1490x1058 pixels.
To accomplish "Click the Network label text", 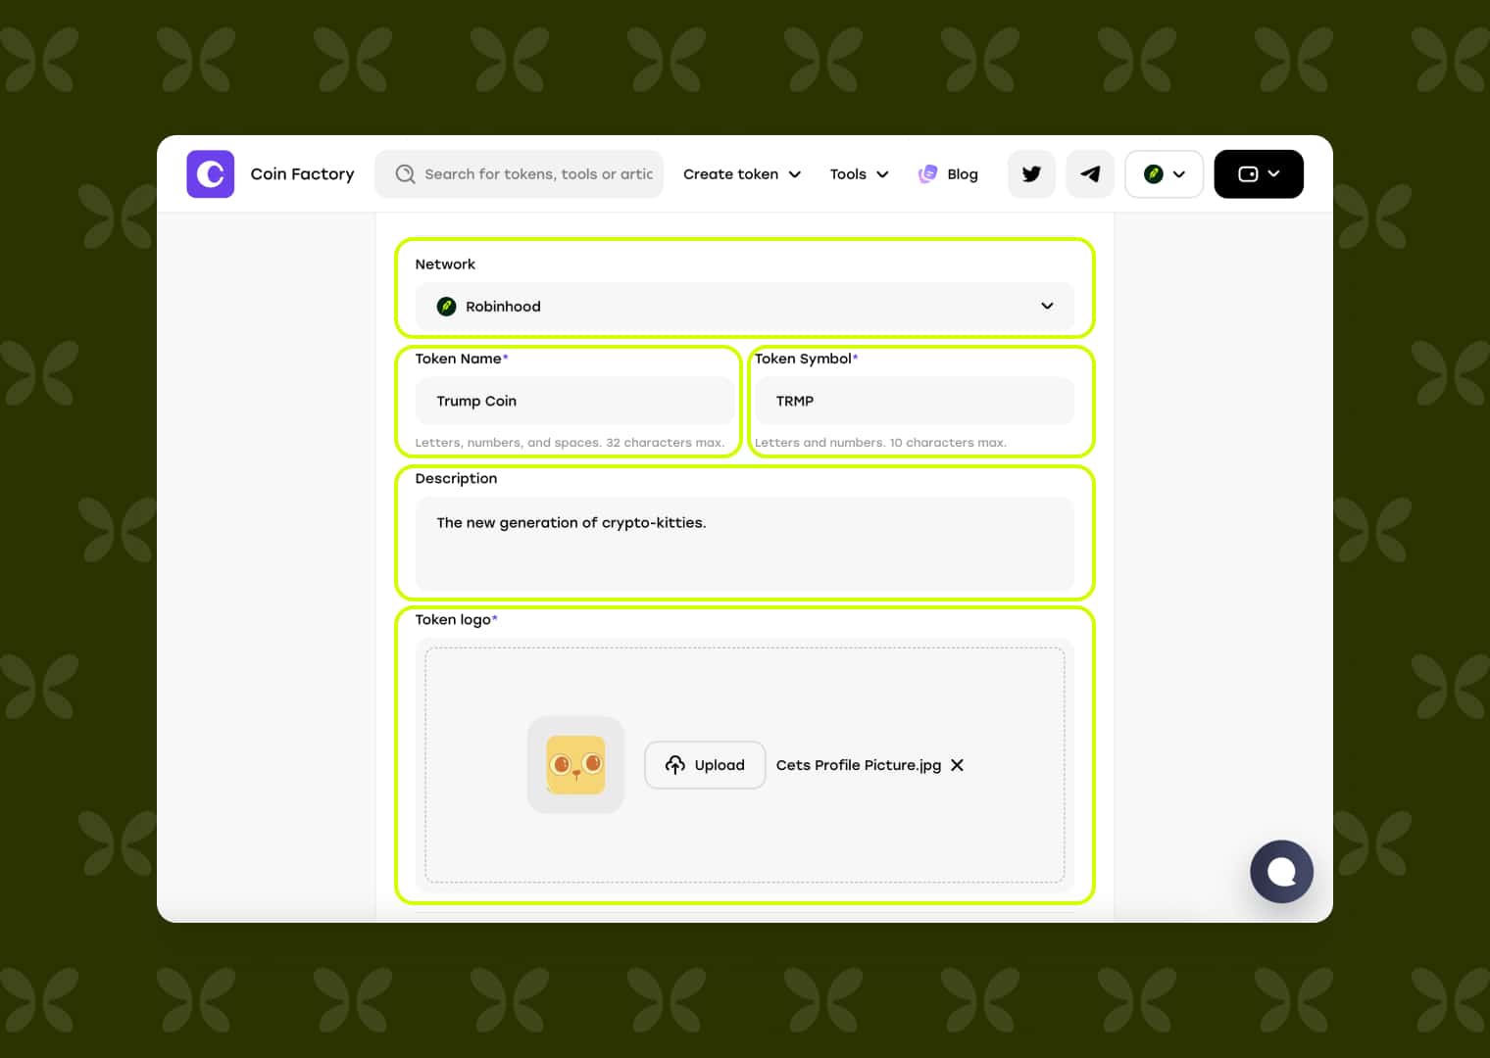I will click(x=445, y=264).
